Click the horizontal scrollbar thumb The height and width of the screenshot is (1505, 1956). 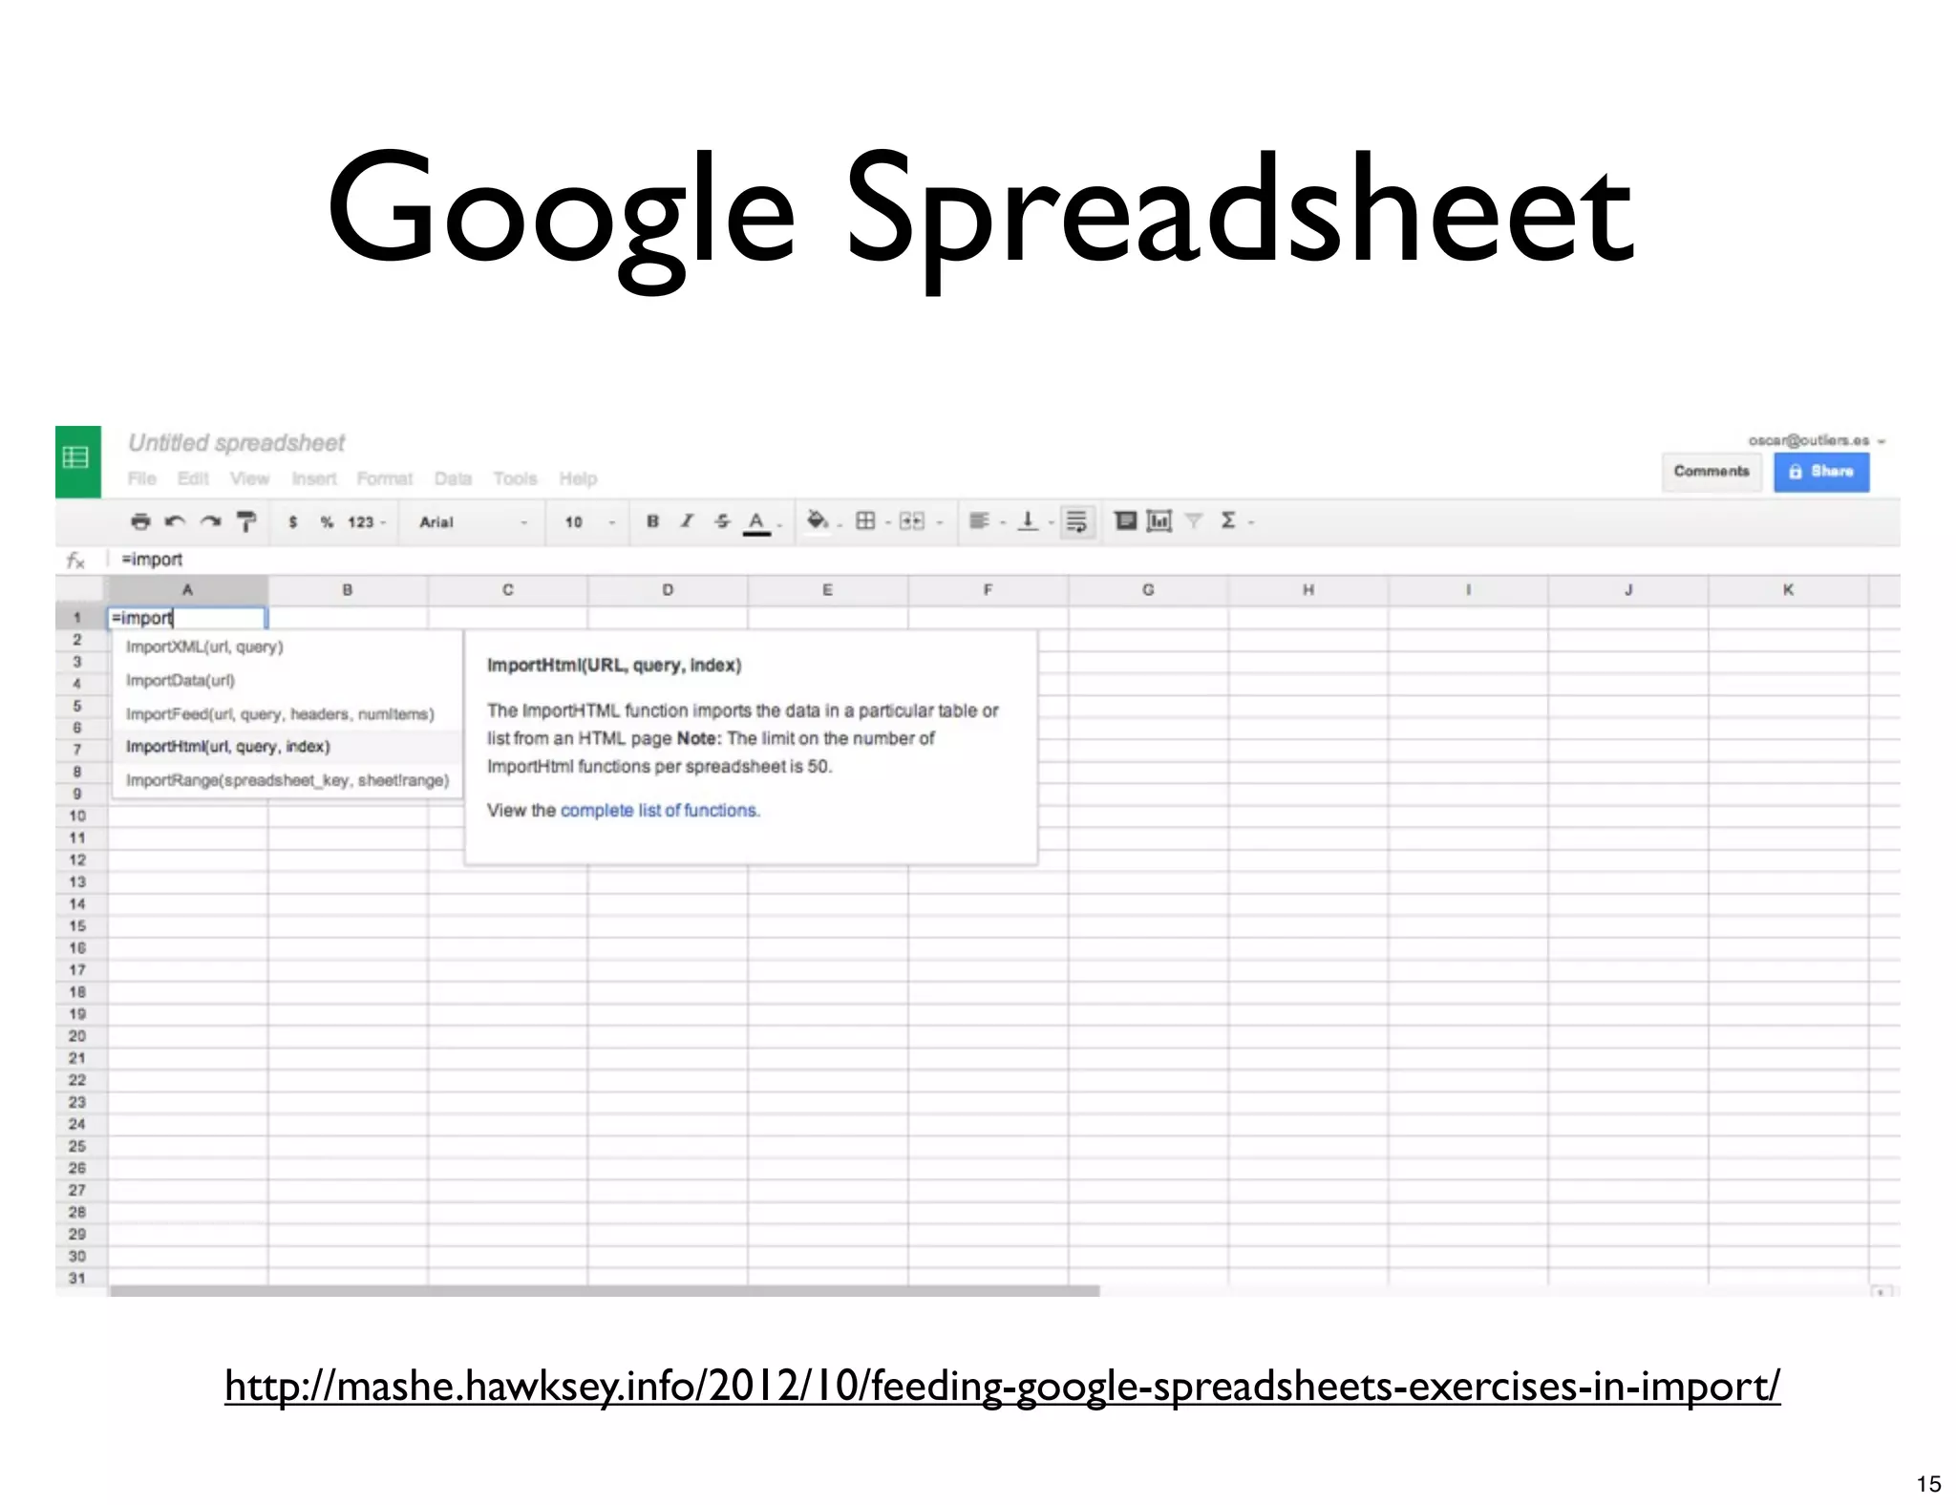[x=605, y=1291]
